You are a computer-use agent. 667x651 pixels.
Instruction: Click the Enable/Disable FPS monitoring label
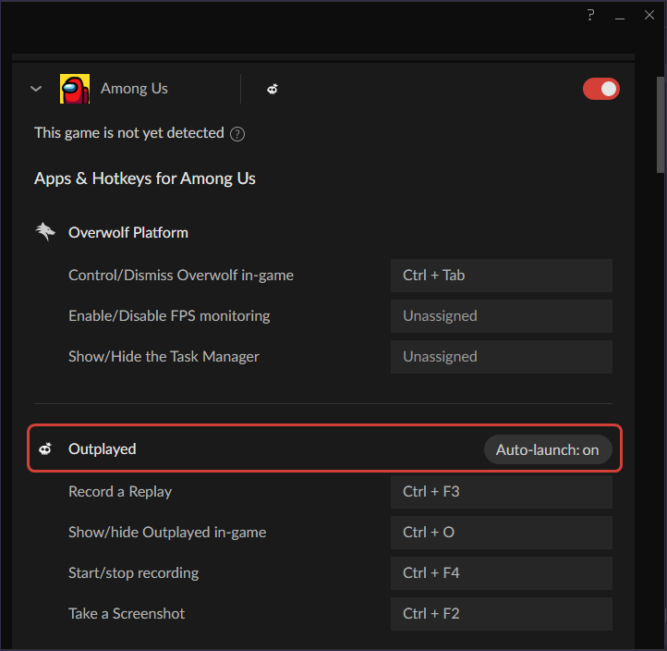[169, 316]
